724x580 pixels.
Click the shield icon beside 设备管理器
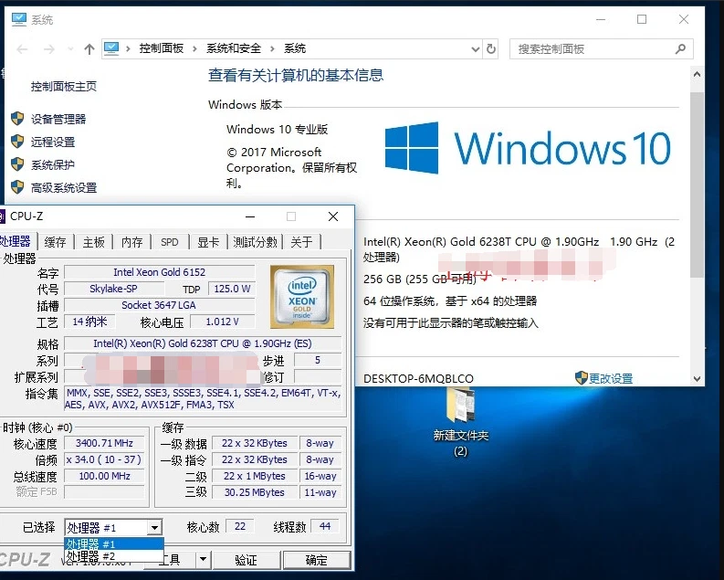(17, 119)
